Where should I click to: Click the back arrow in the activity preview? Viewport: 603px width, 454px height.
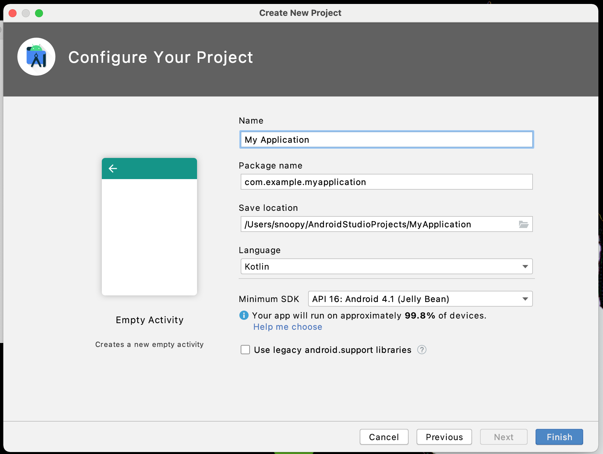point(113,169)
